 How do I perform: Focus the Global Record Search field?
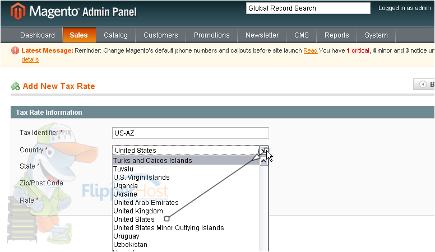pyautogui.click(x=308, y=8)
